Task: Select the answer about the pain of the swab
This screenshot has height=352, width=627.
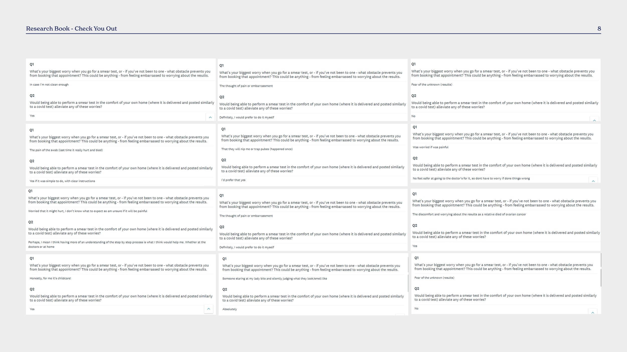Action: click(66, 150)
